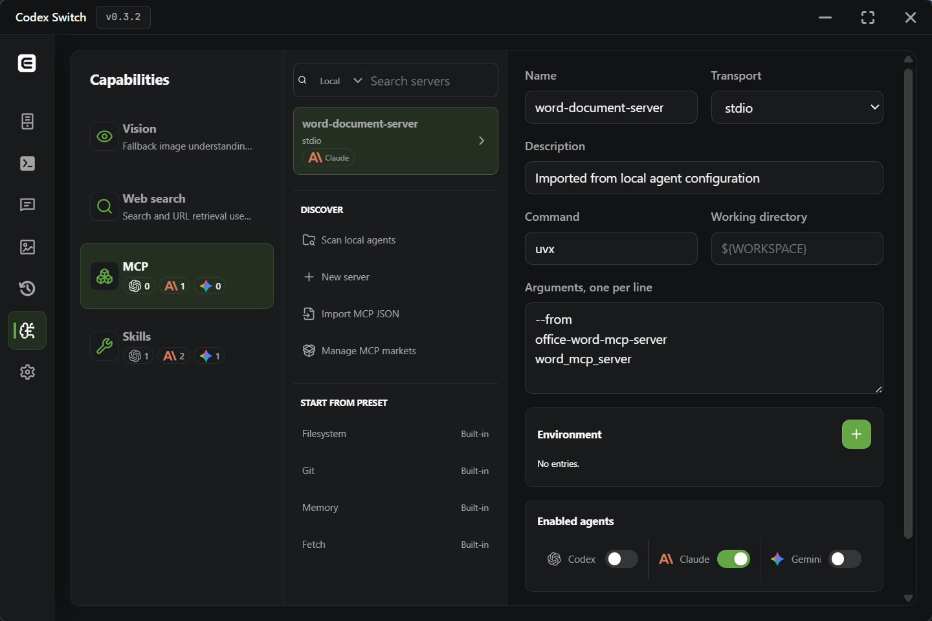Expand word-document-server with chevron arrow

coord(481,141)
